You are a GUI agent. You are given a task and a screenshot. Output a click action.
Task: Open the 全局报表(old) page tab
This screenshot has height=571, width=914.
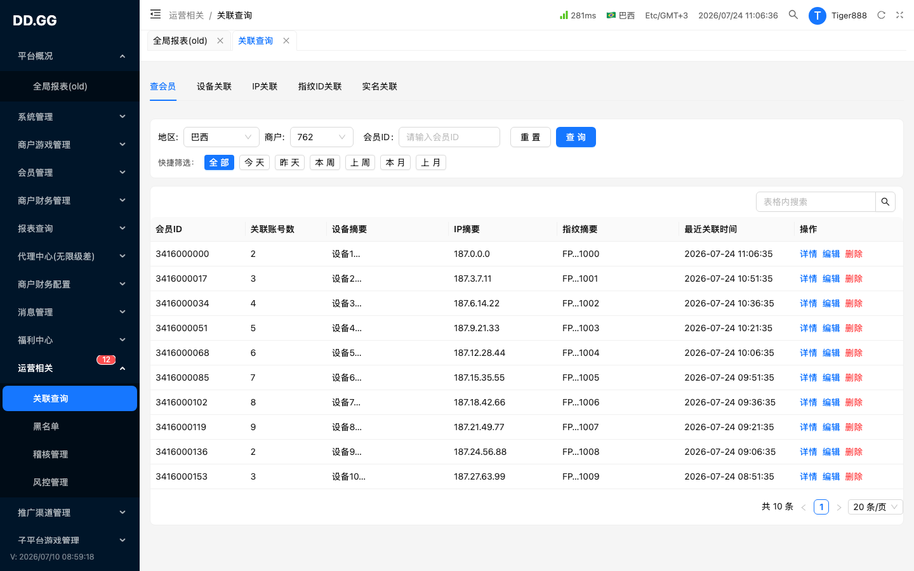(180, 41)
